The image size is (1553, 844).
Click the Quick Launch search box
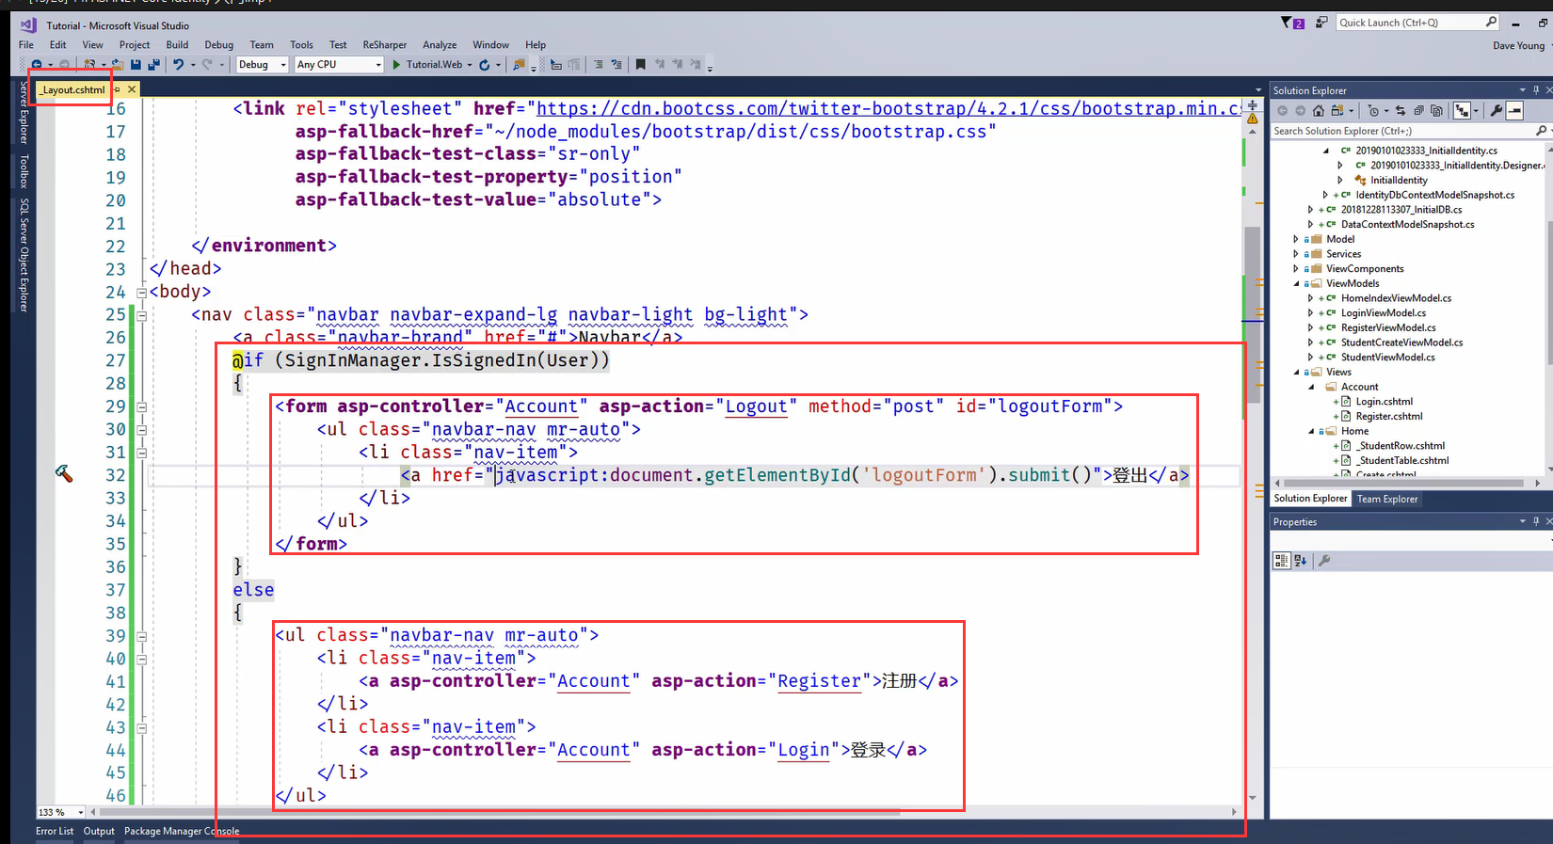(x=1410, y=23)
